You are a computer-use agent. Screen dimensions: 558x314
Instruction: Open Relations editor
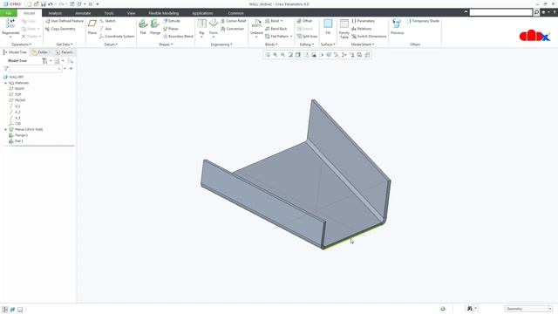(x=362, y=29)
